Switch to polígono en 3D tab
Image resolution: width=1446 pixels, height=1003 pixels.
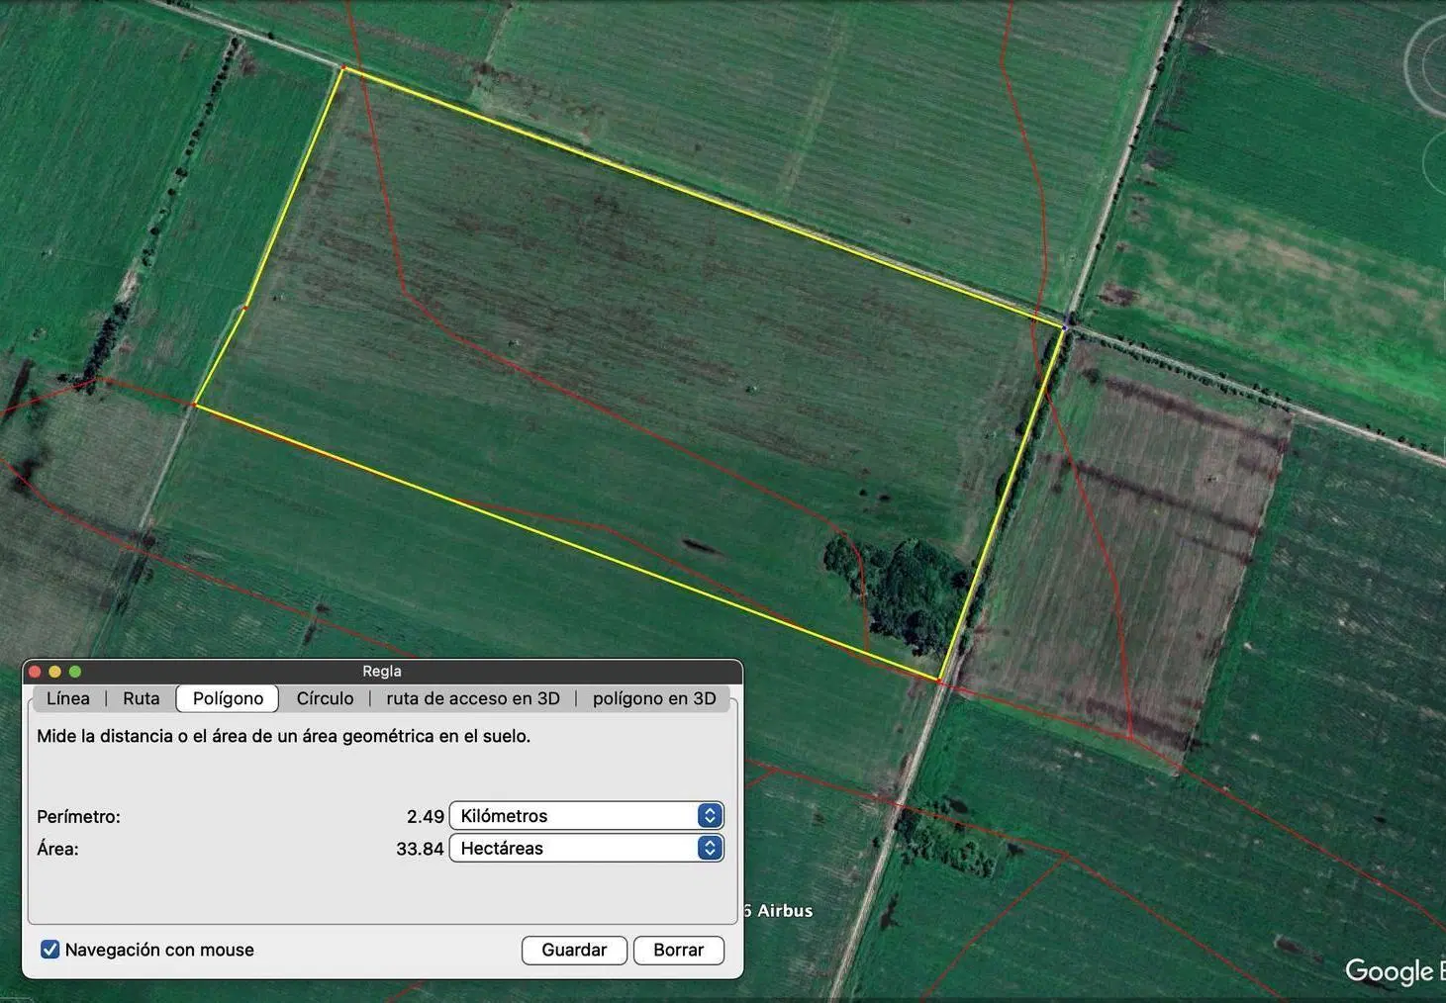click(x=654, y=698)
